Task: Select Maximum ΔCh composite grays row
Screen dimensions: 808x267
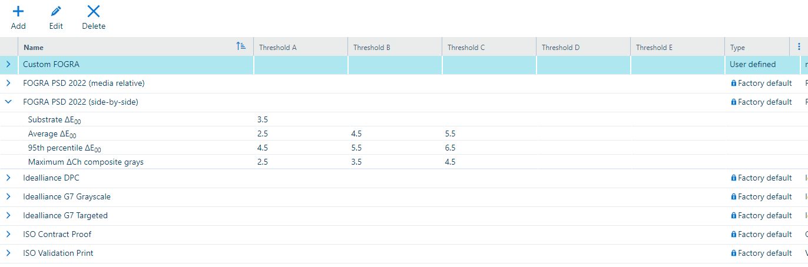Action: click(x=85, y=162)
